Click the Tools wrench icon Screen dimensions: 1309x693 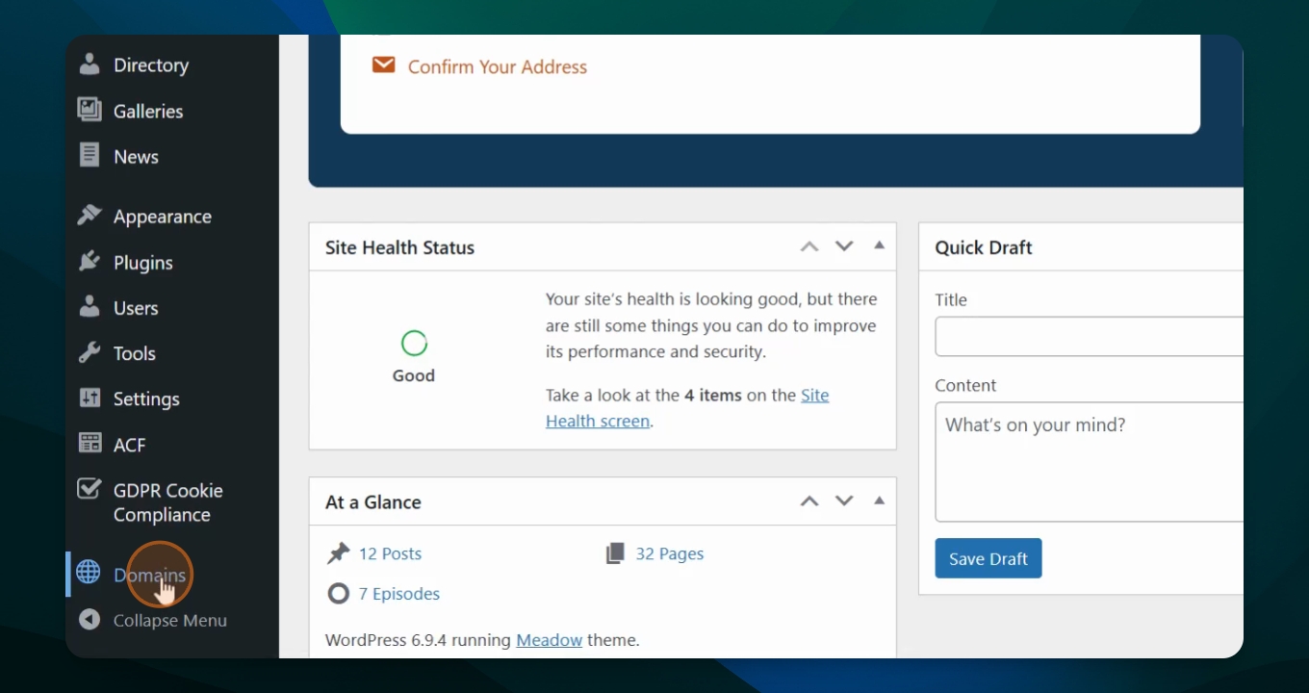[x=90, y=353]
